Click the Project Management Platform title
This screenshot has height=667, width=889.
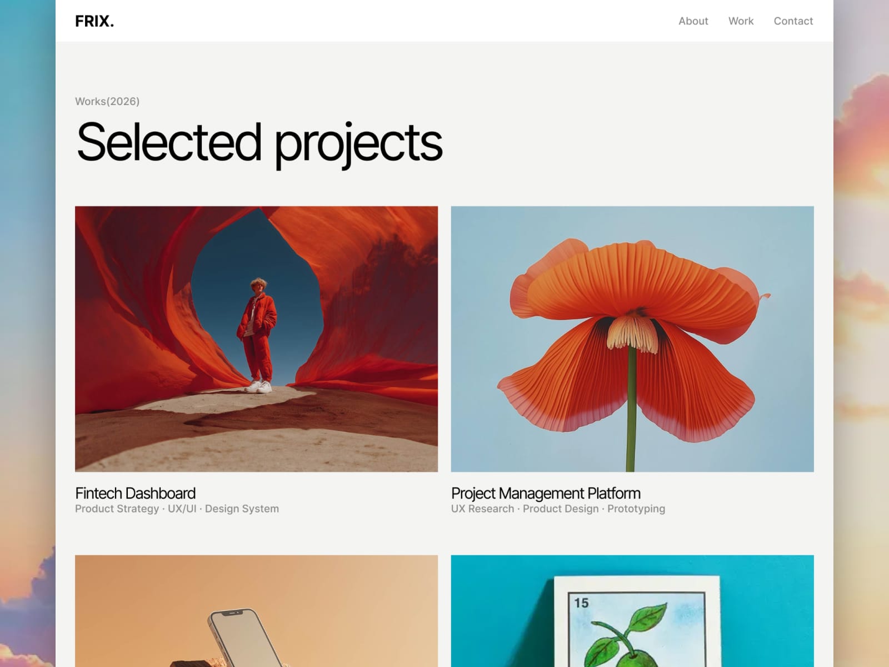(x=546, y=493)
